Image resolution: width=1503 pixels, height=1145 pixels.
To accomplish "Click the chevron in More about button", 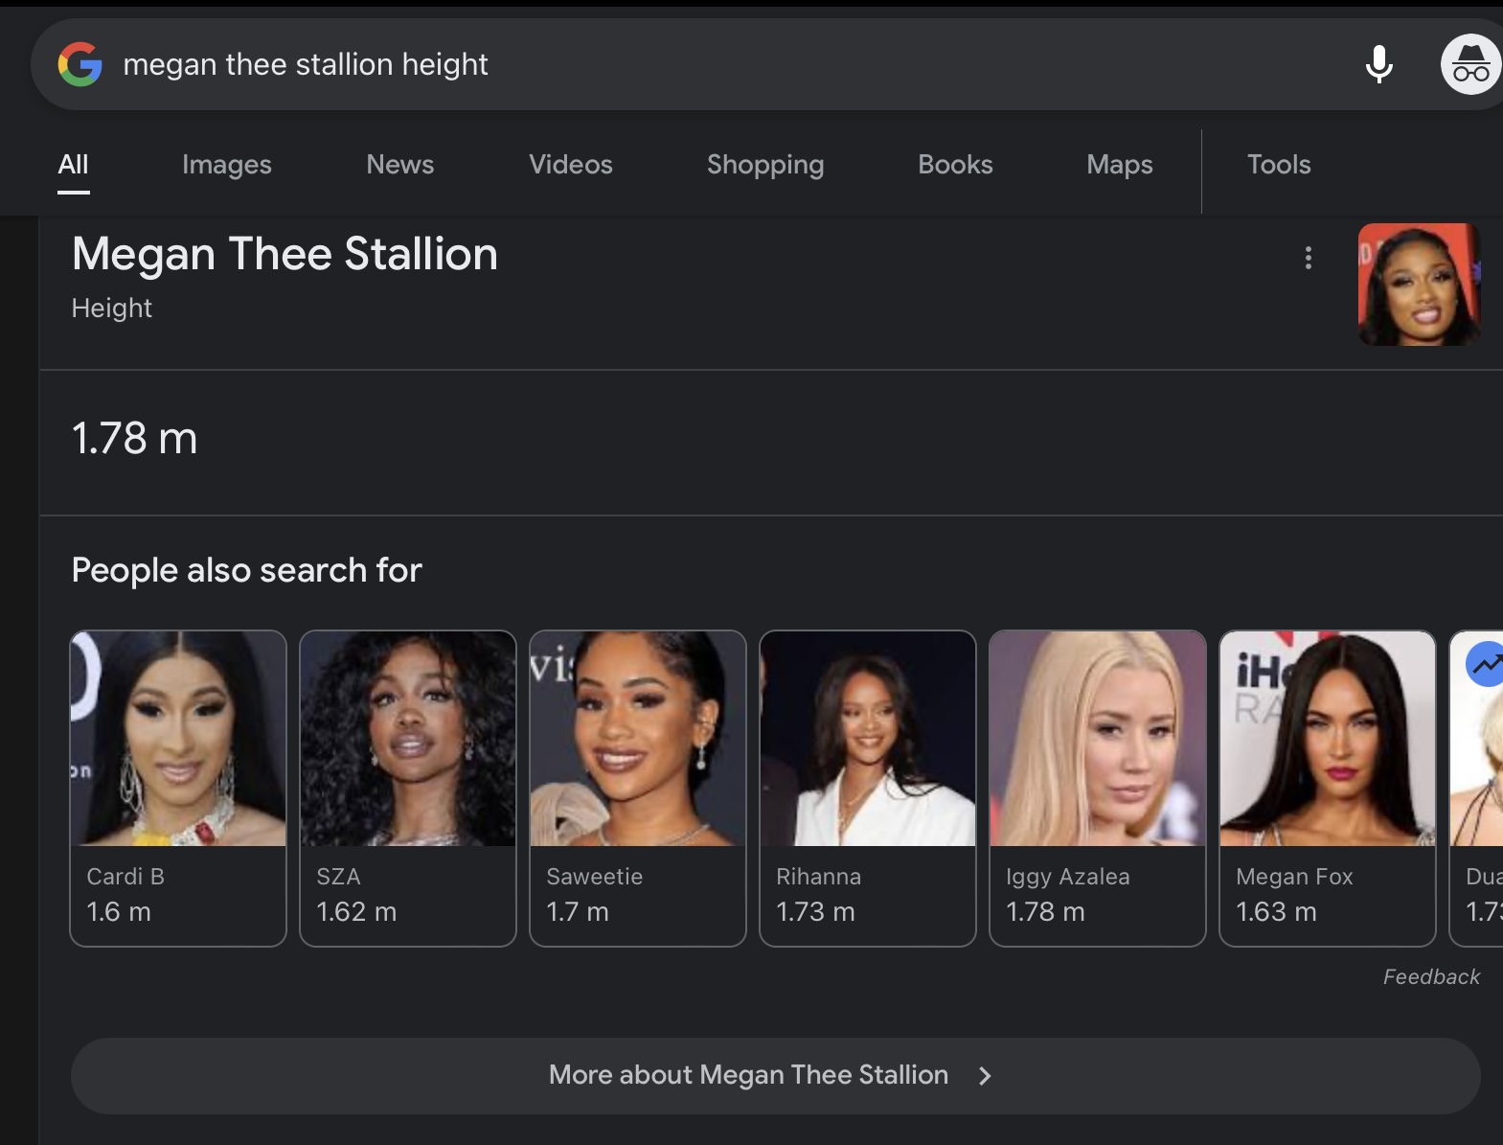I will (x=985, y=1076).
